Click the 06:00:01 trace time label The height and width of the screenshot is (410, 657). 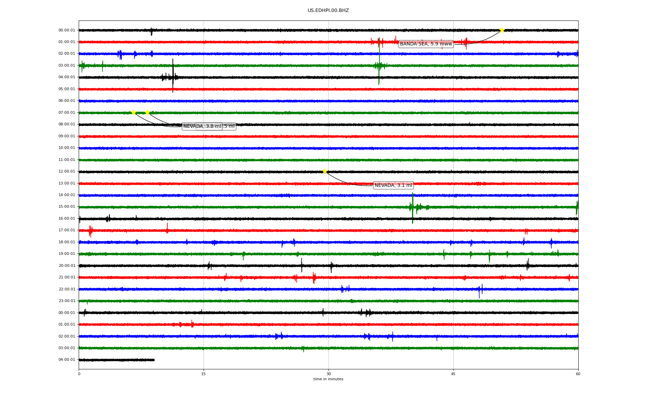tap(67, 101)
